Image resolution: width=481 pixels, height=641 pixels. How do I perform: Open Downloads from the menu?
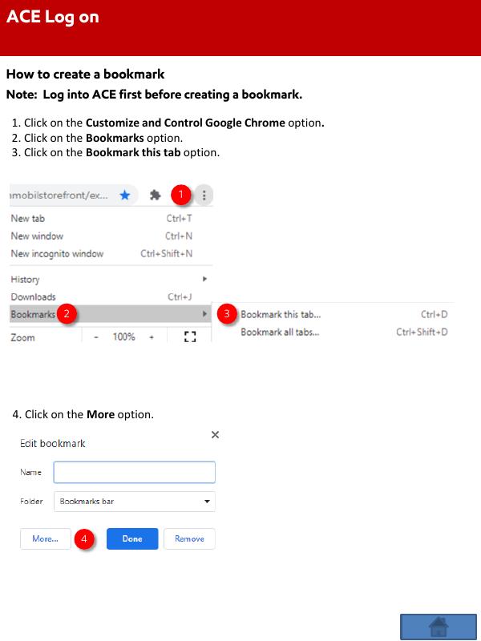coord(34,297)
